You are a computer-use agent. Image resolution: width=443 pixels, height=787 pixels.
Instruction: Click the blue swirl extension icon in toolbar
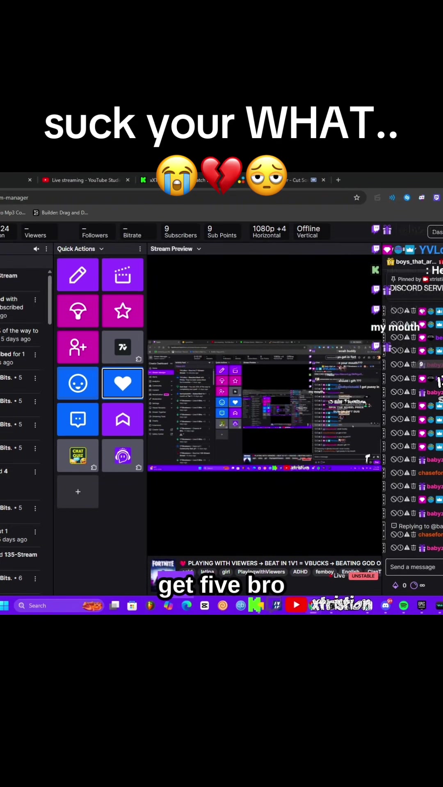[x=407, y=198]
